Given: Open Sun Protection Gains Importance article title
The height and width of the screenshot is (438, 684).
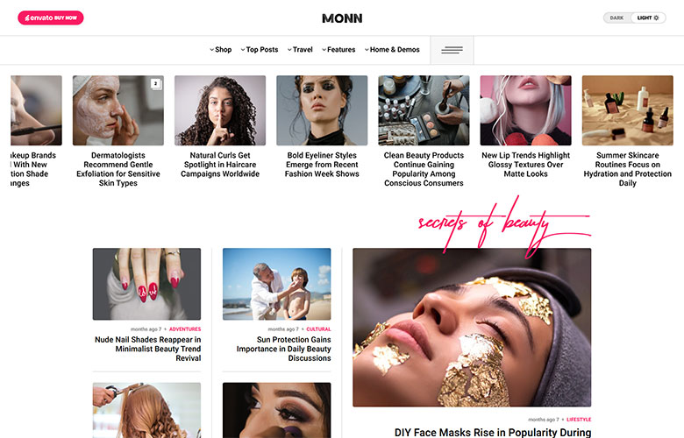Looking at the screenshot, I should coord(283,349).
